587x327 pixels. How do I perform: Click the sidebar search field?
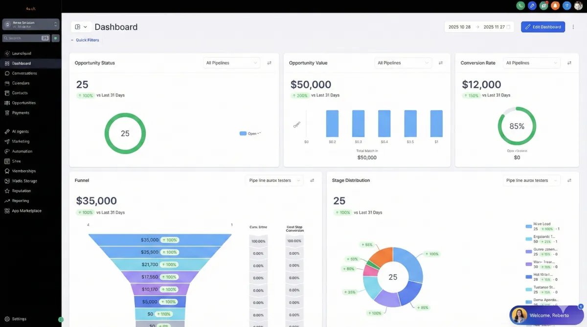26,38
